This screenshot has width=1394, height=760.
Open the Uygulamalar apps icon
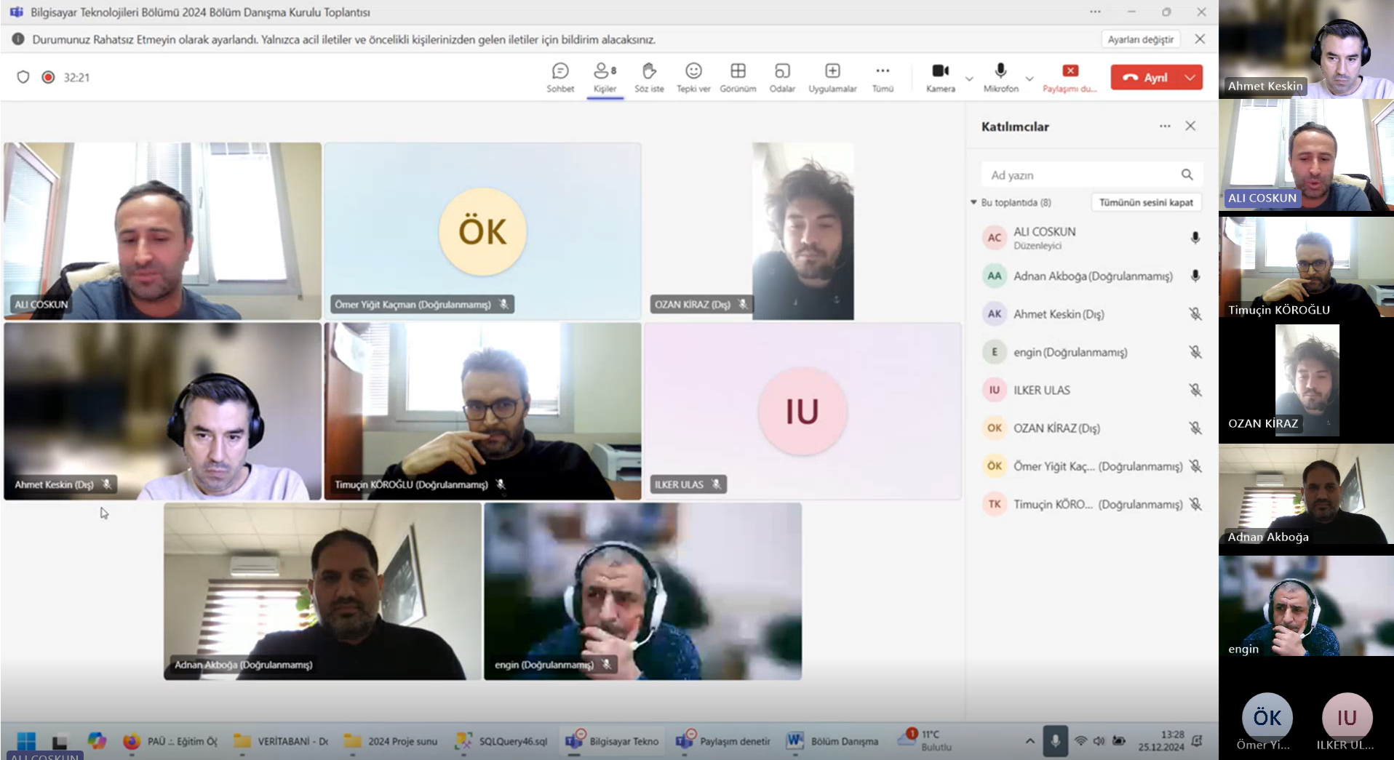pos(832,76)
